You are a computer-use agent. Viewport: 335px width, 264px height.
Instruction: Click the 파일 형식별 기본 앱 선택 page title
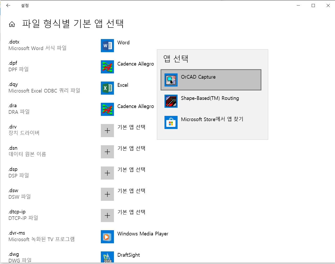[73, 24]
